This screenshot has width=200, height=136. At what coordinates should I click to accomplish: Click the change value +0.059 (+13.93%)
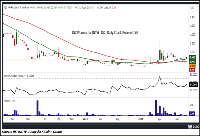coord(65,8)
